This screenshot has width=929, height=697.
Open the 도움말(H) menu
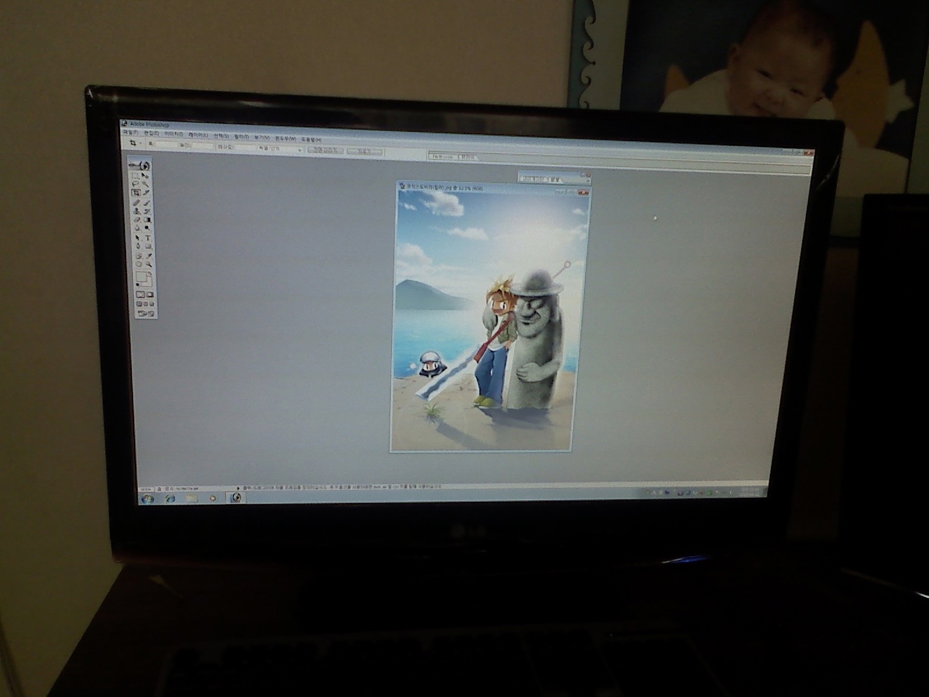point(312,139)
